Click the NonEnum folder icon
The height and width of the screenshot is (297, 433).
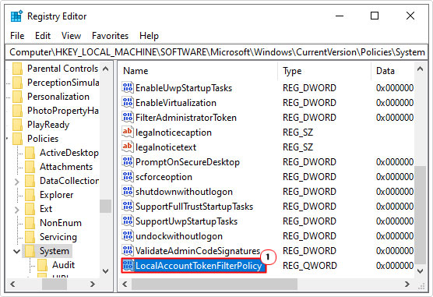click(x=30, y=223)
